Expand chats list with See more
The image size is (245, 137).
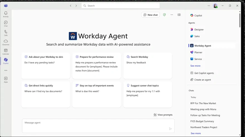196,133
